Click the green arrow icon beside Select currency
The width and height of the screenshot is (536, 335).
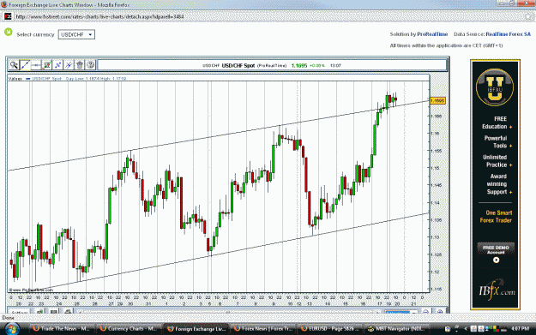click(9, 32)
